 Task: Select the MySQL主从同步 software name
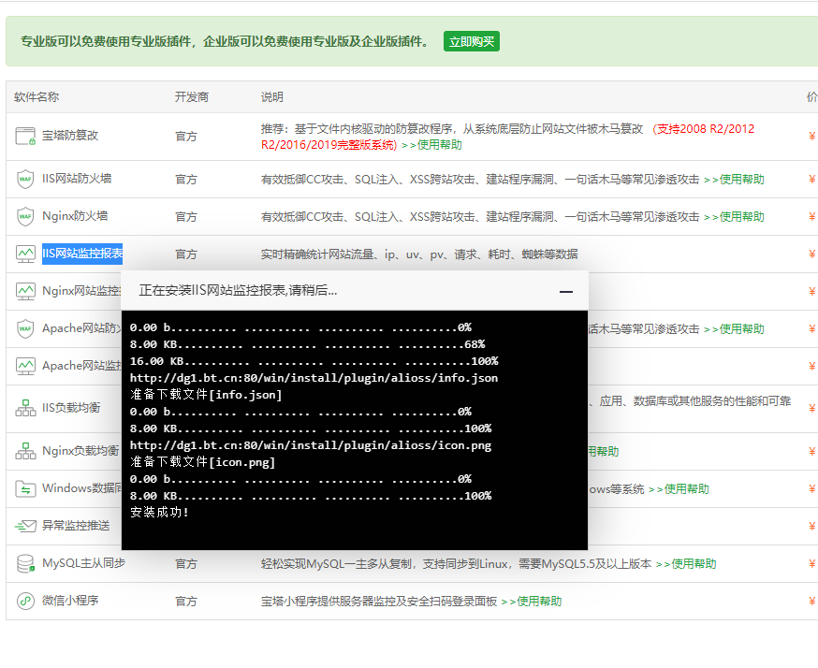click(83, 563)
